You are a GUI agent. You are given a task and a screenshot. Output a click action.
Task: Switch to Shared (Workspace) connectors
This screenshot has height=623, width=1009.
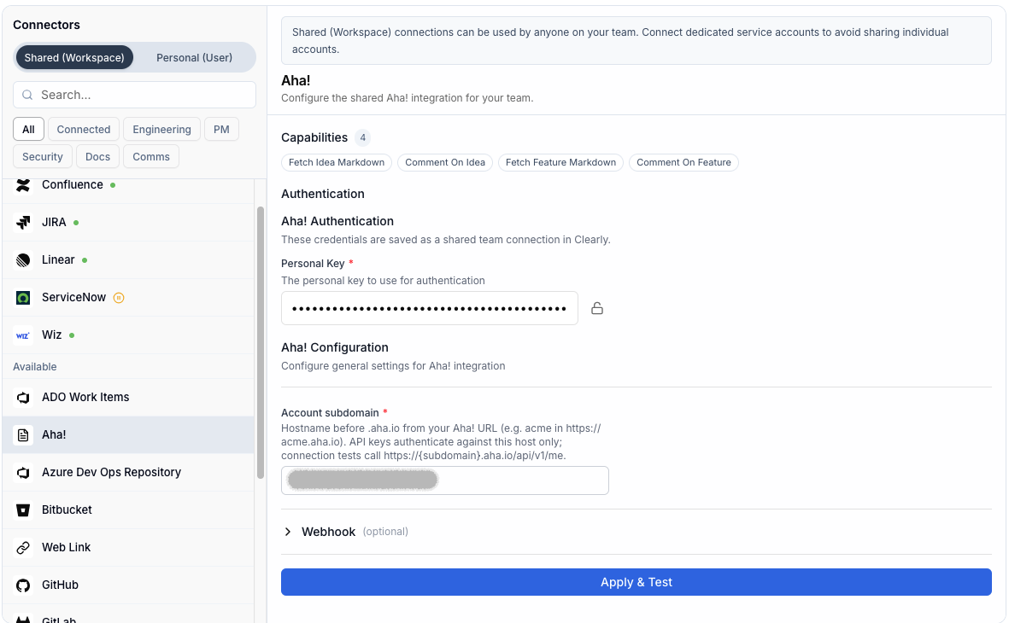click(74, 57)
